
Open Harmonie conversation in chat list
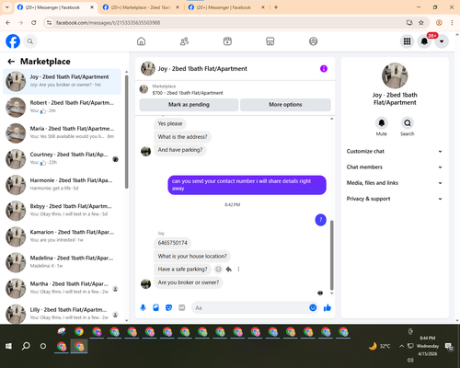[62, 185]
